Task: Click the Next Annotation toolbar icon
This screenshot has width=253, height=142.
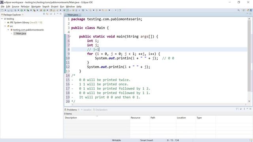Action: [x=91, y=10]
